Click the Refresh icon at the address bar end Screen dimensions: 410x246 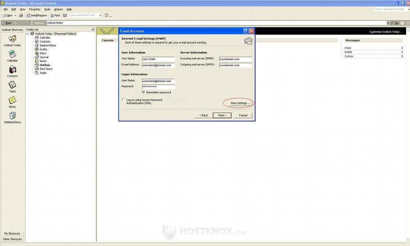[x=408, y=23]
